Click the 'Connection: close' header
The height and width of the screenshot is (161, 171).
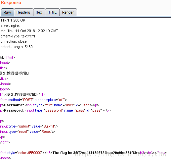coord(13,41)
